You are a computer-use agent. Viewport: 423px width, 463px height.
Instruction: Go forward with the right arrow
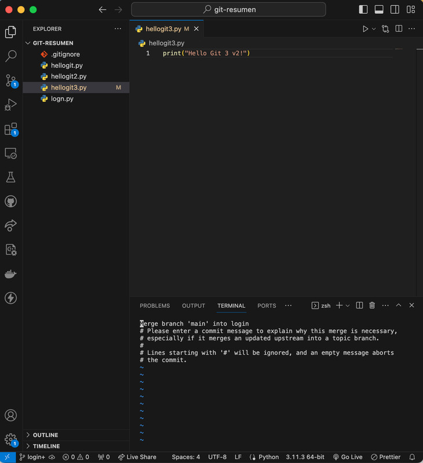(x=118, y=10)
